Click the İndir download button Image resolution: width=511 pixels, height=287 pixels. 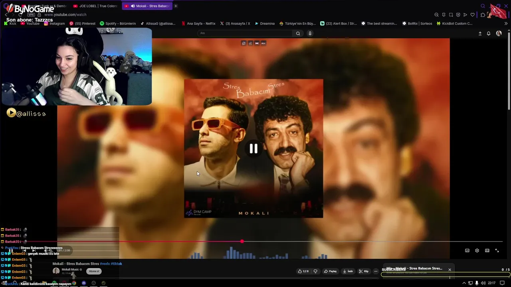pyautogui.click(x=348, y=271)
